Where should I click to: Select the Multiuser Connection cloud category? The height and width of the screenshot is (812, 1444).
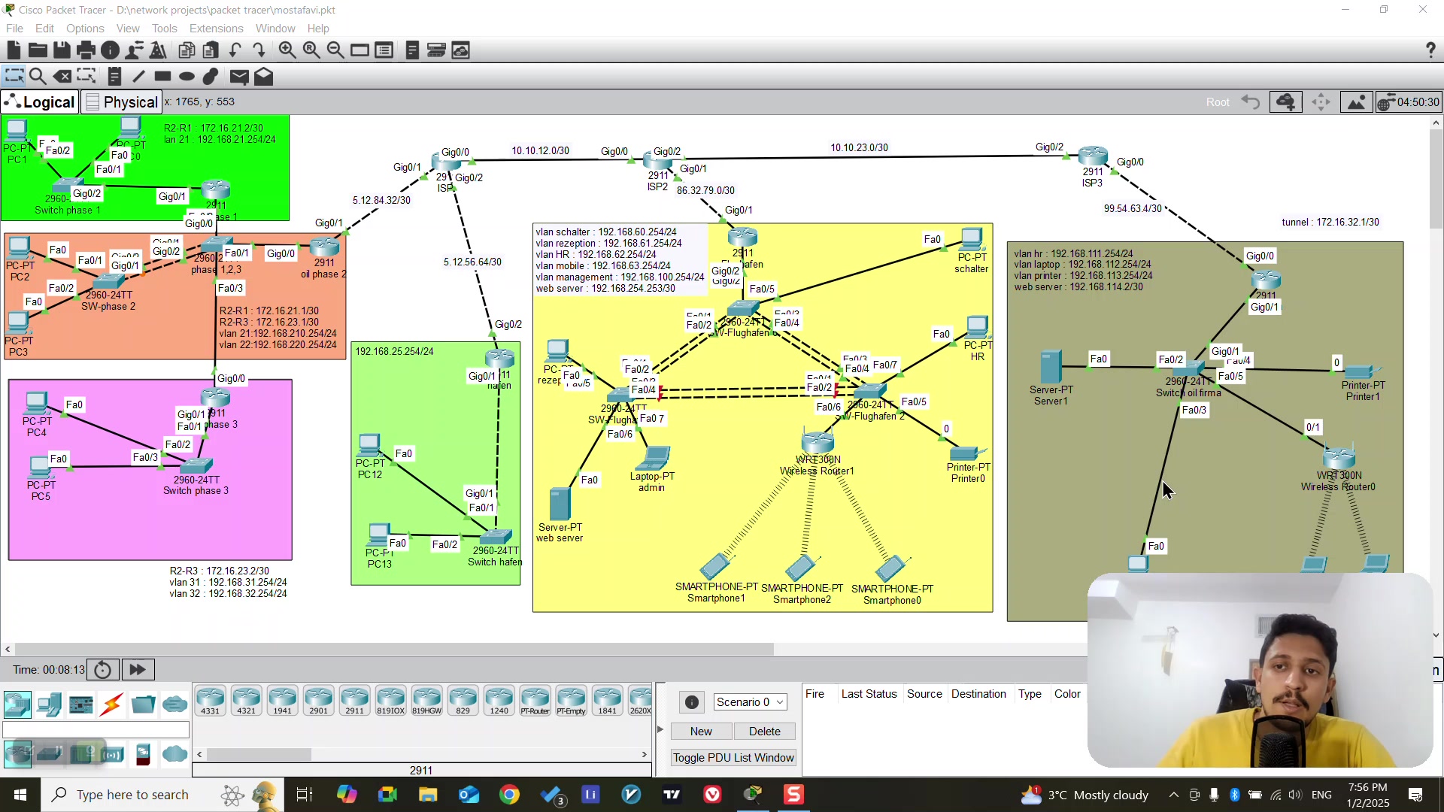[x=174, y=704]
